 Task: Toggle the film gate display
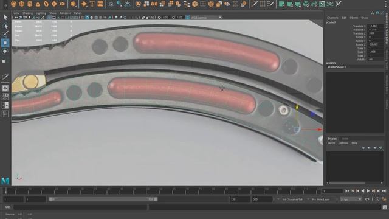(54, 18)
